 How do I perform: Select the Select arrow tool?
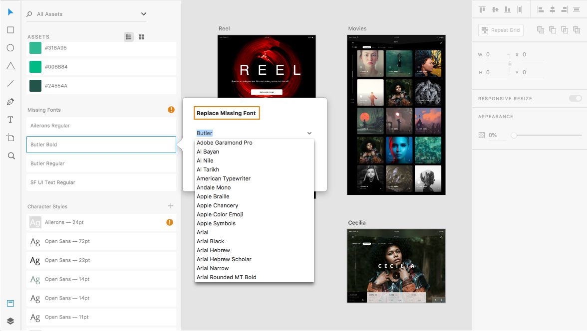pos(10,12)
